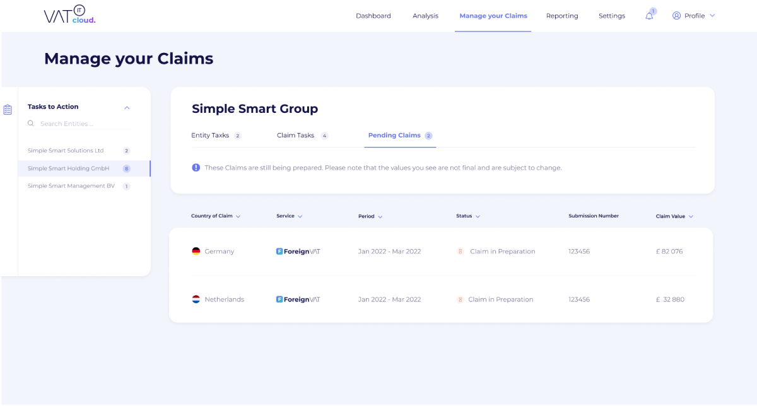Viewport: 757px width, 406px height.
Task: Open the Reporting menu item
Action: (562, 16)
